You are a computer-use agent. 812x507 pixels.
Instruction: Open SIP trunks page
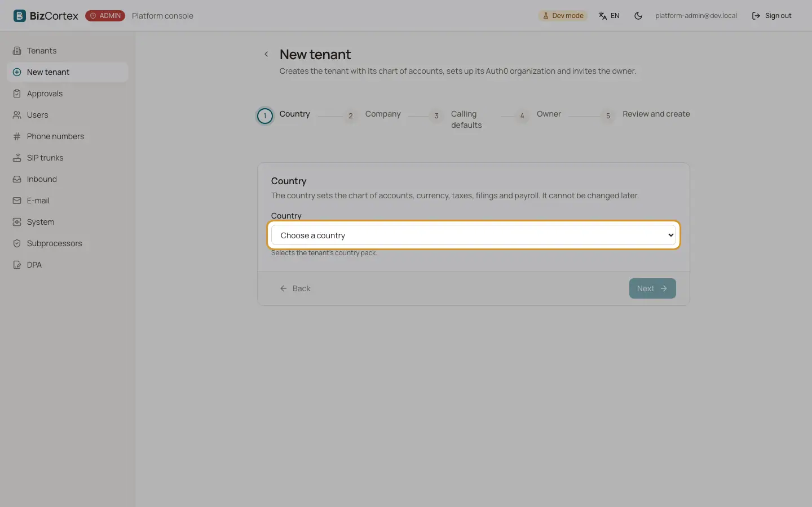pyautogui.click(x=68, y=158)
